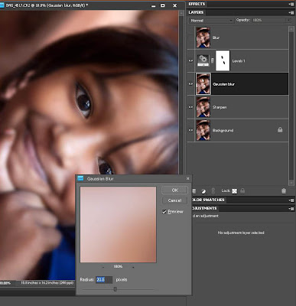Screen dimensions: 296x306
Task: Click the Layers panel tab
Action: pyautogui.click(x=196, y=12)
